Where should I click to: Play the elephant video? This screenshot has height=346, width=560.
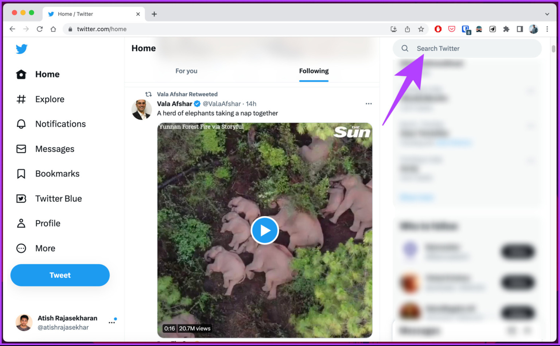(x=265, y=230)
